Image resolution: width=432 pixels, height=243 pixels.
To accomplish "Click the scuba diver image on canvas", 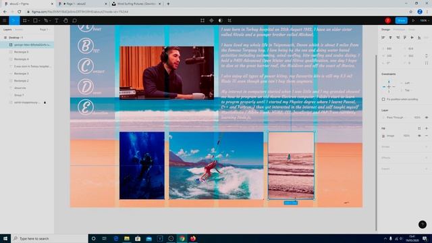I will pos(142,165).
